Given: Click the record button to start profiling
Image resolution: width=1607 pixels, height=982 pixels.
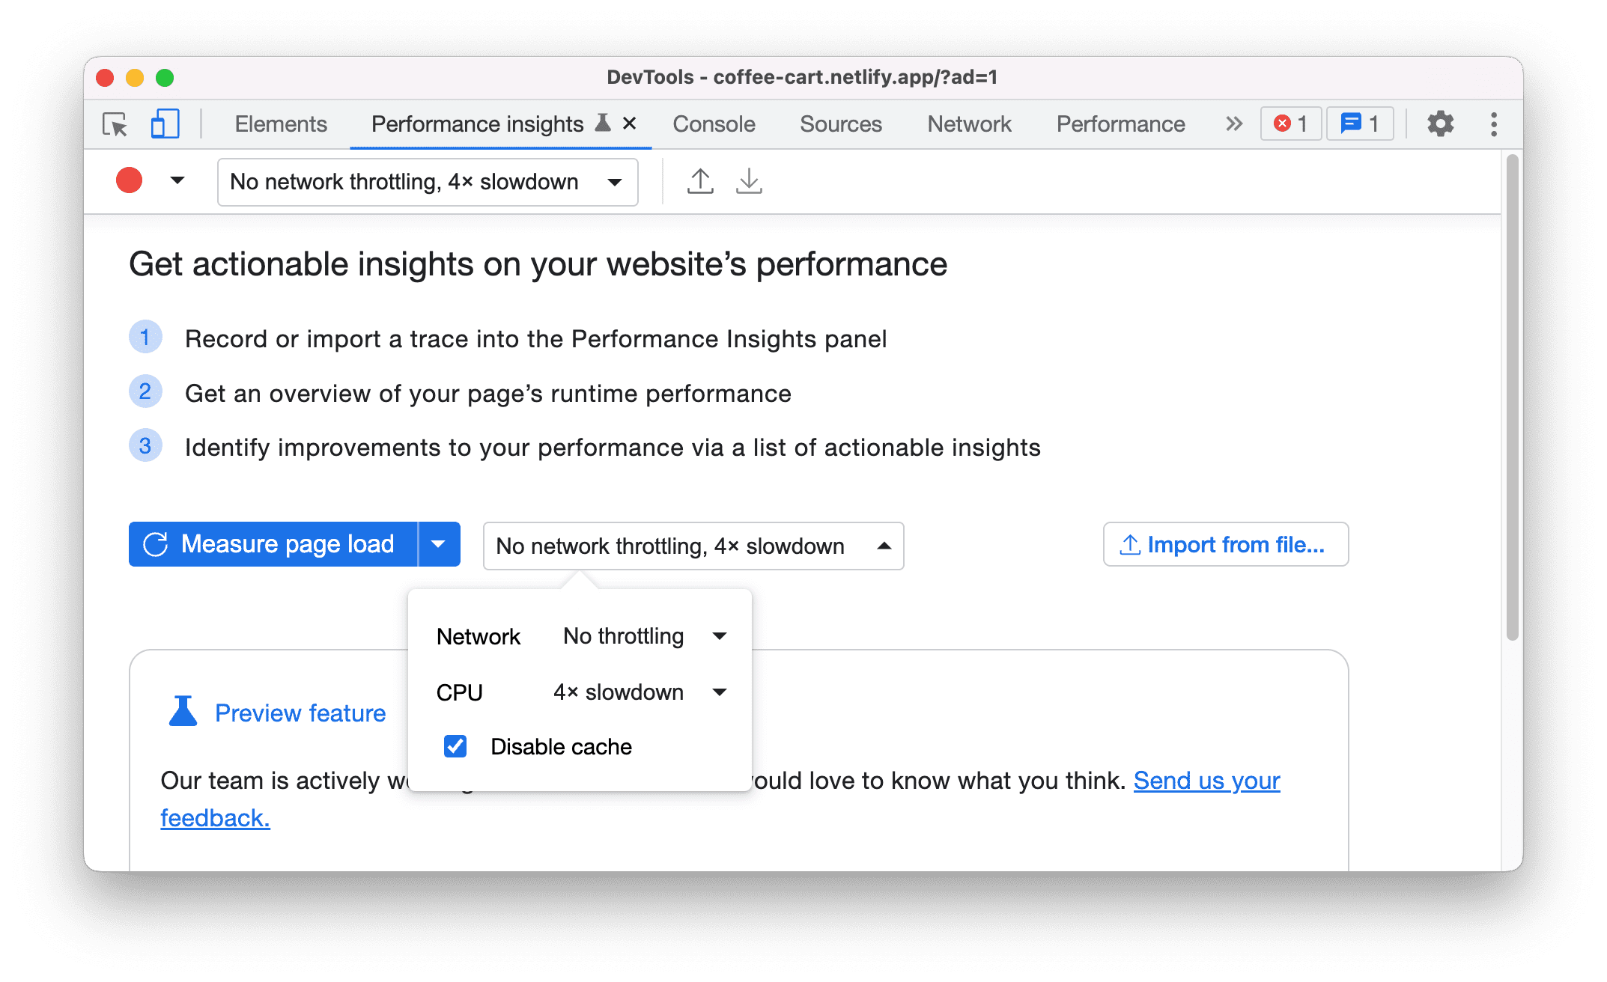Looking at the screenshot, I should point(129,180).
